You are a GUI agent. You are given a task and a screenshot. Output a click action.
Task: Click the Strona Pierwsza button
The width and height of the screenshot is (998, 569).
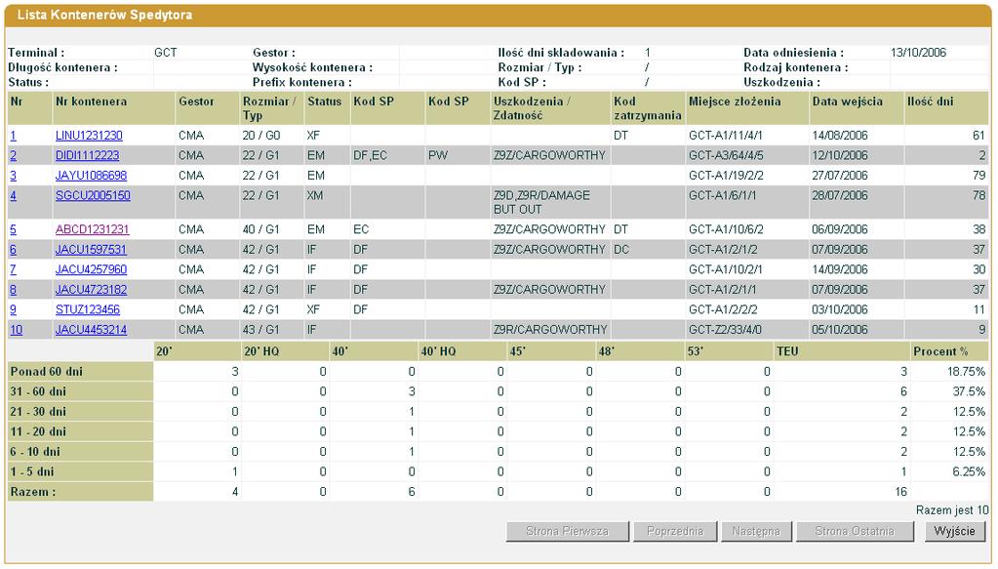tap(567, 532)
